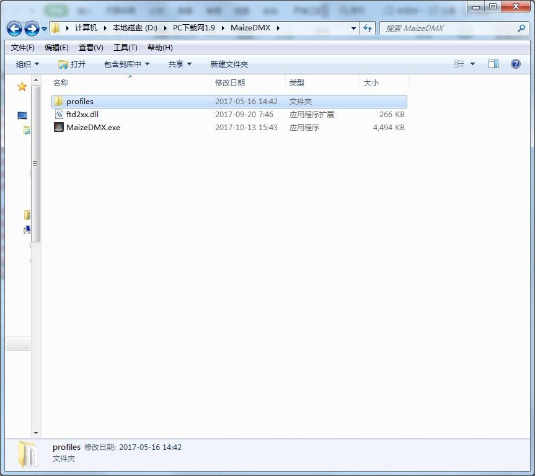Open recent locations dropdown beside Forward arrow
This screenshot has width=535, height=476.
coord(45,29)
